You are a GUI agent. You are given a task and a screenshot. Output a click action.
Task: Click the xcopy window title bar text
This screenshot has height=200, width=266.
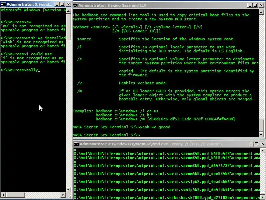[x=151, y=144]
